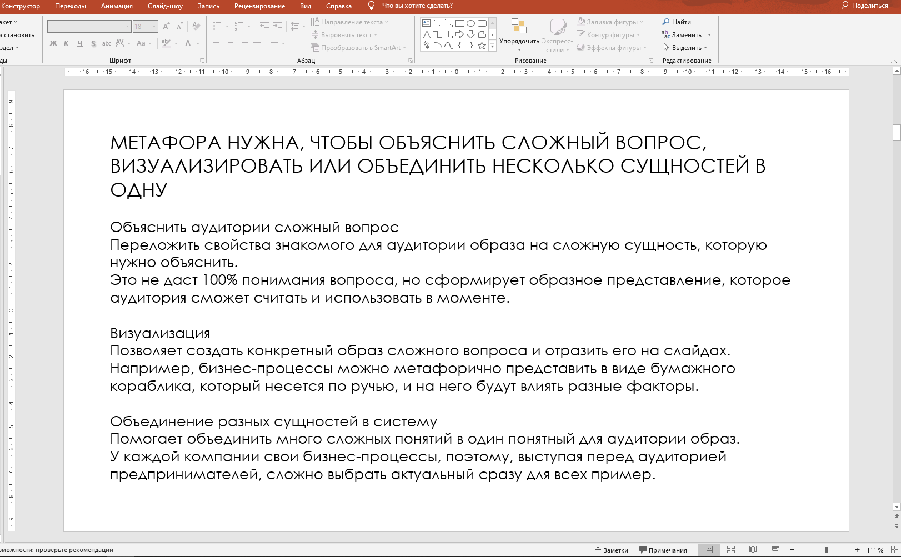Align text right in Абзац group
This screenshot has width=901, height=557.
[244, 43]
